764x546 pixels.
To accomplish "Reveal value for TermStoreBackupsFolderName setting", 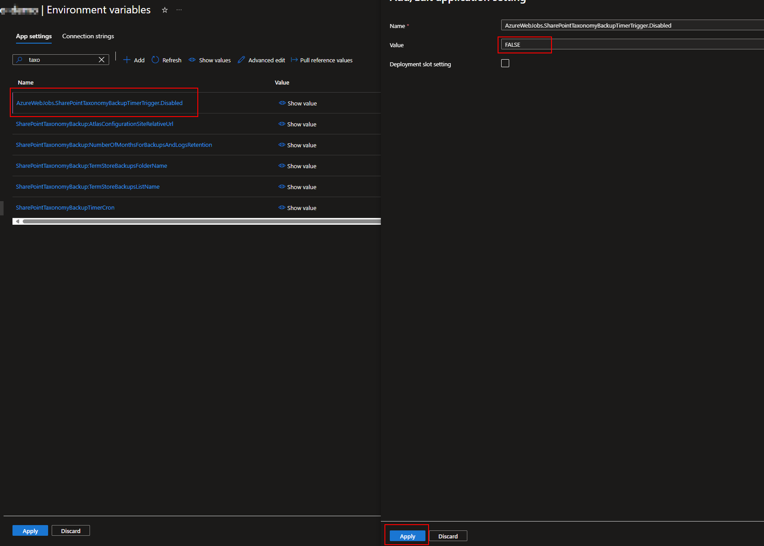I will tap(298, 166).
